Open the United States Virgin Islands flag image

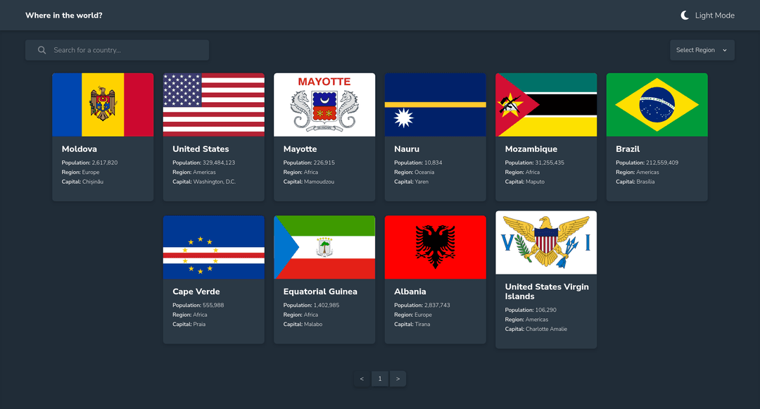click(546, 242)
